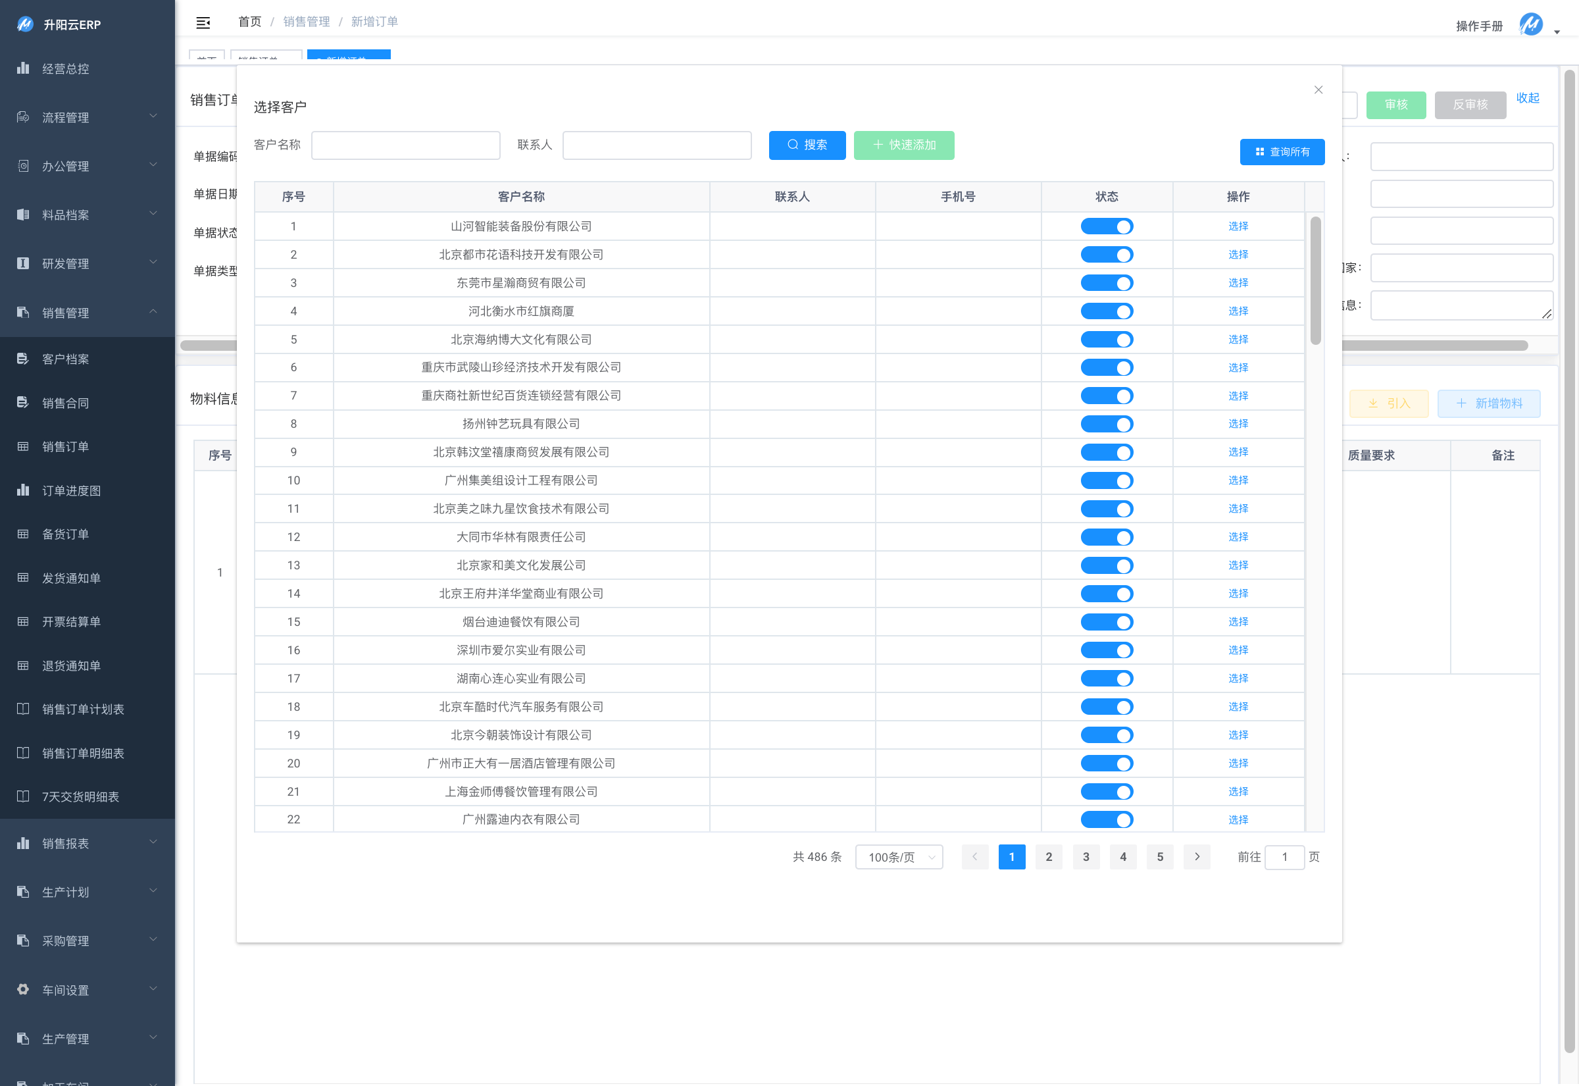The width and height of the screenshot is (1579, 1086).
Task: Click the sidebar collapse hamburger icon
Action: pos(203,22)
